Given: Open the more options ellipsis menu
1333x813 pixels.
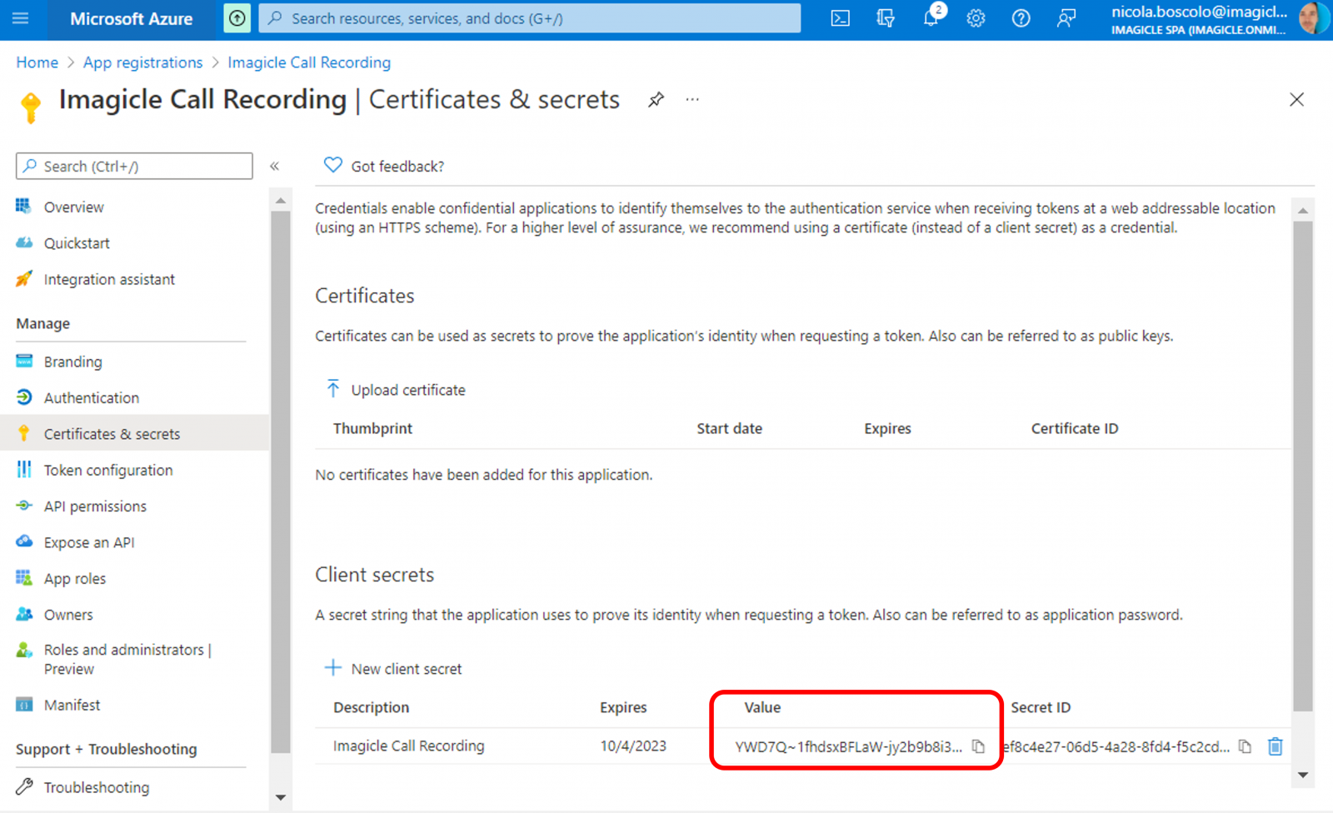Looking at the screenshot, I should [x=692, y=100].
